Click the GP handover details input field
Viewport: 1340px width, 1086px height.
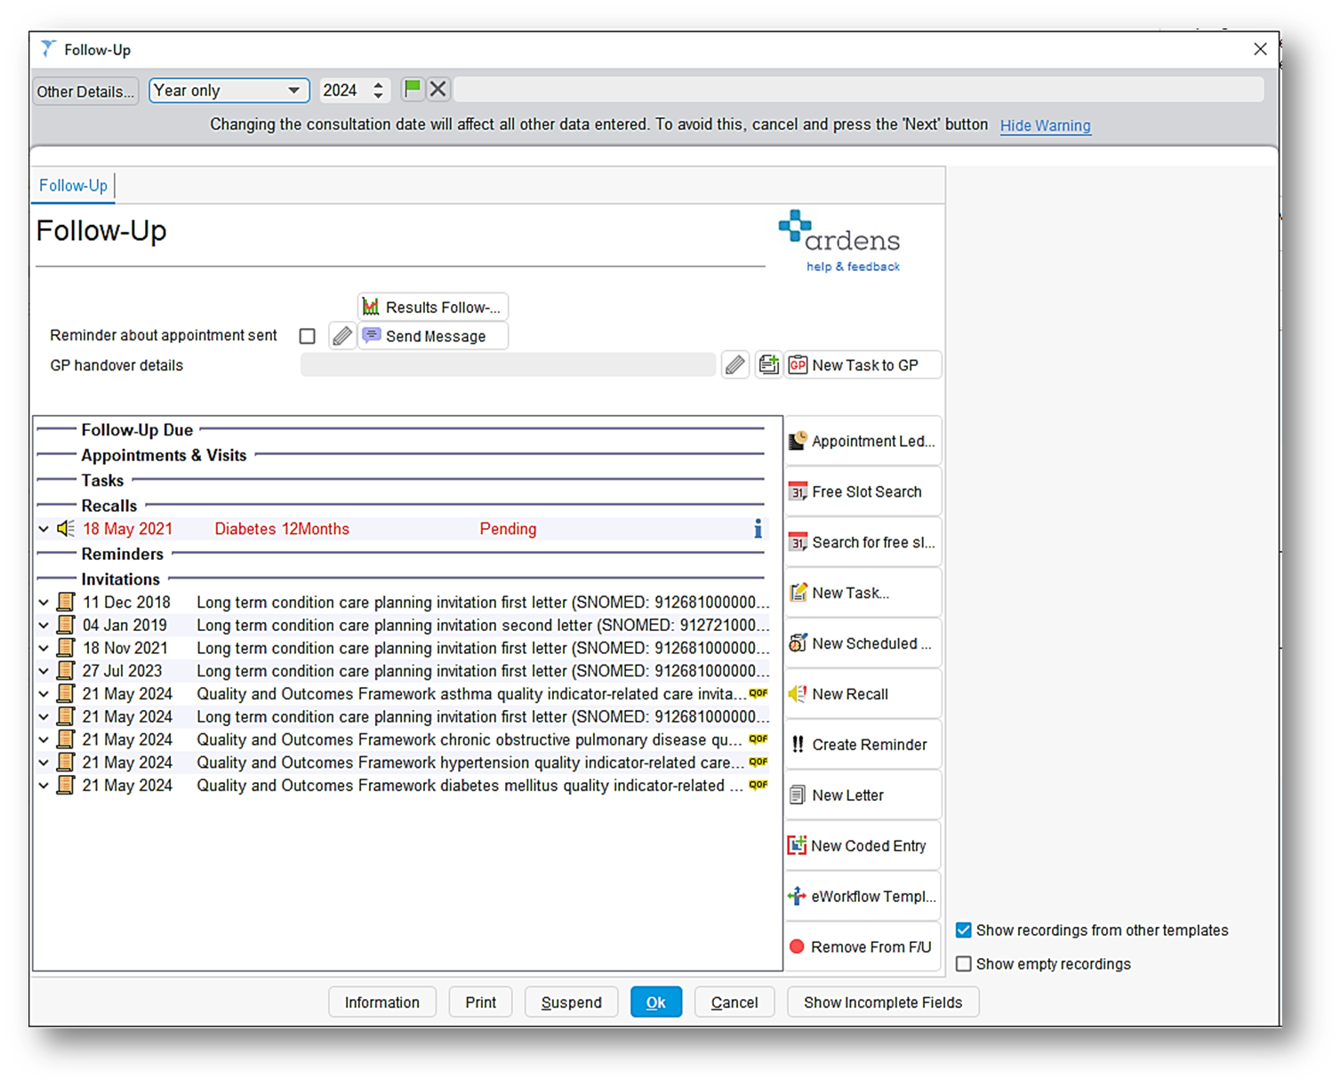[508, 365]
